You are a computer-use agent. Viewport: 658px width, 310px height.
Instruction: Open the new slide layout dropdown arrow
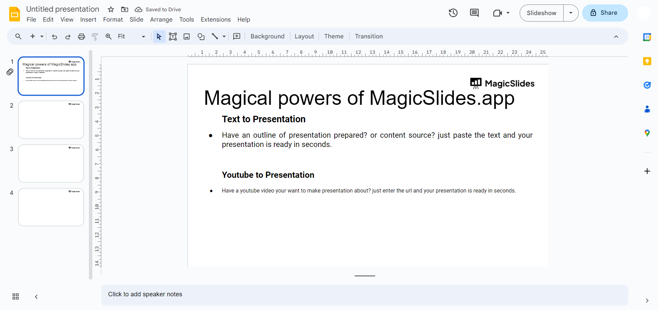(42, 37)
